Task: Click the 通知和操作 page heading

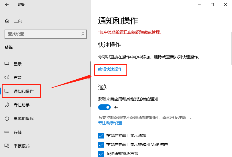Action: click(118, 21)
